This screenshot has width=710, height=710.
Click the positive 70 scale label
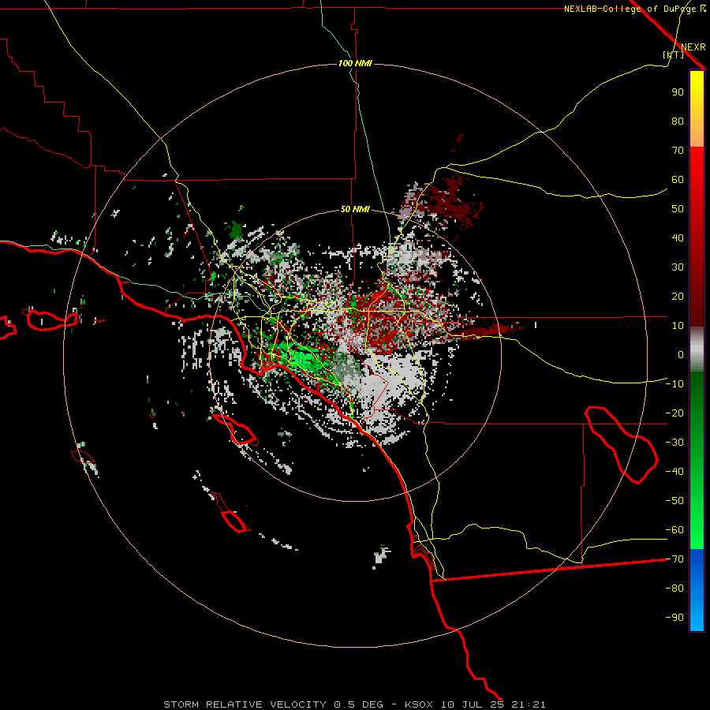(678, 151)
